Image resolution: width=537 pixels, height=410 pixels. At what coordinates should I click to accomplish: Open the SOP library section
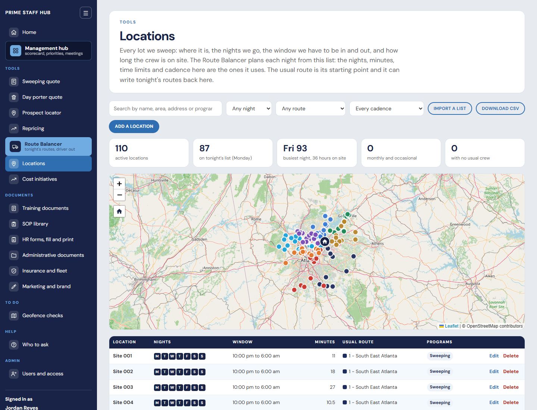click(48, 224)
